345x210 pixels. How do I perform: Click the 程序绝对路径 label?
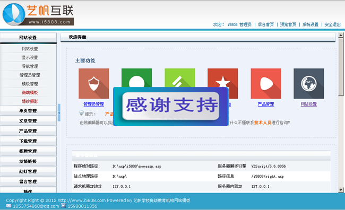(x=87, y=166)
